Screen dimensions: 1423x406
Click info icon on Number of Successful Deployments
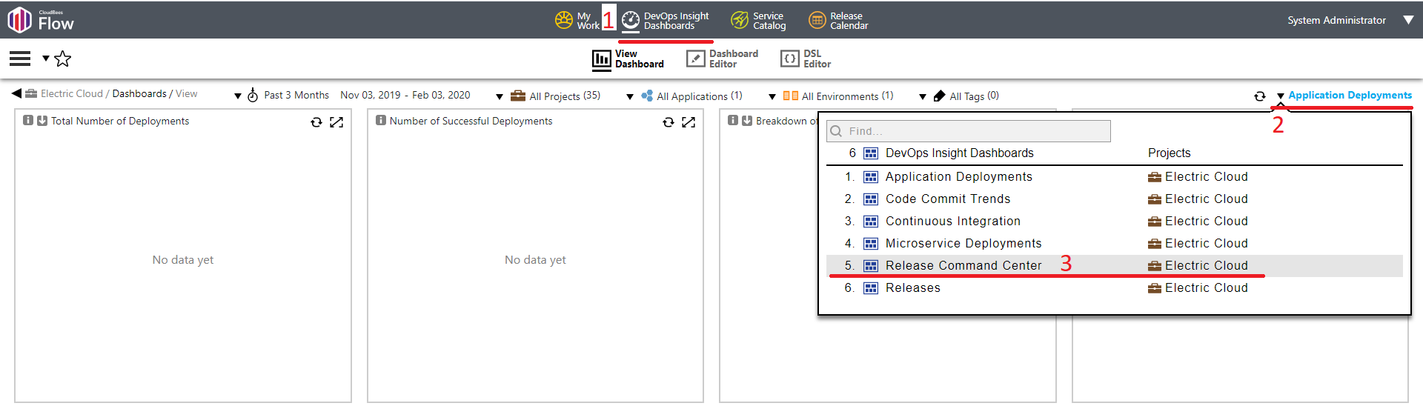pyautogui.click(x=381, y=120)
